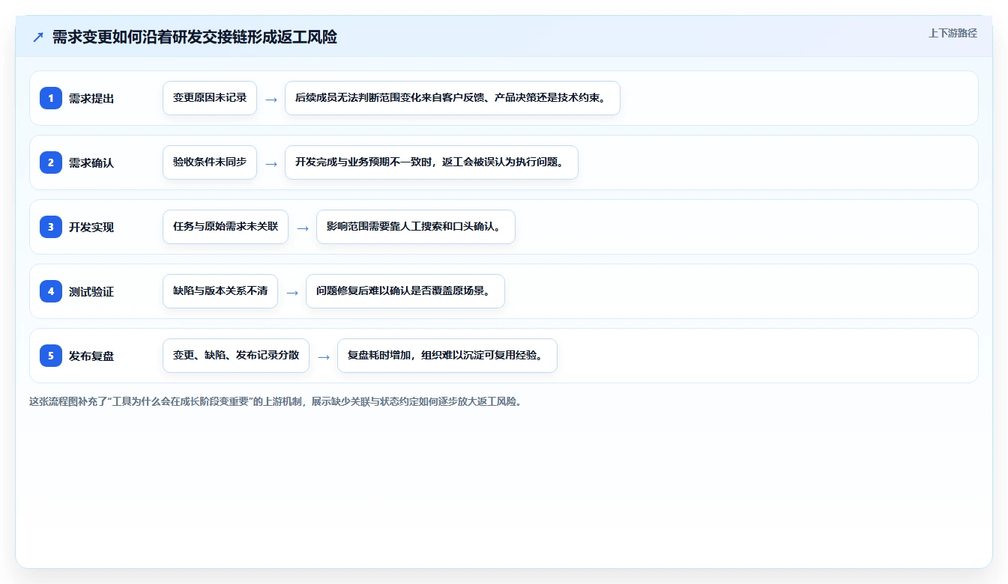Viewport: 1008px width, 584px height.
Task: Click the arrow after 缺陷与版本关系不清
Action: [x=292, y=292]
